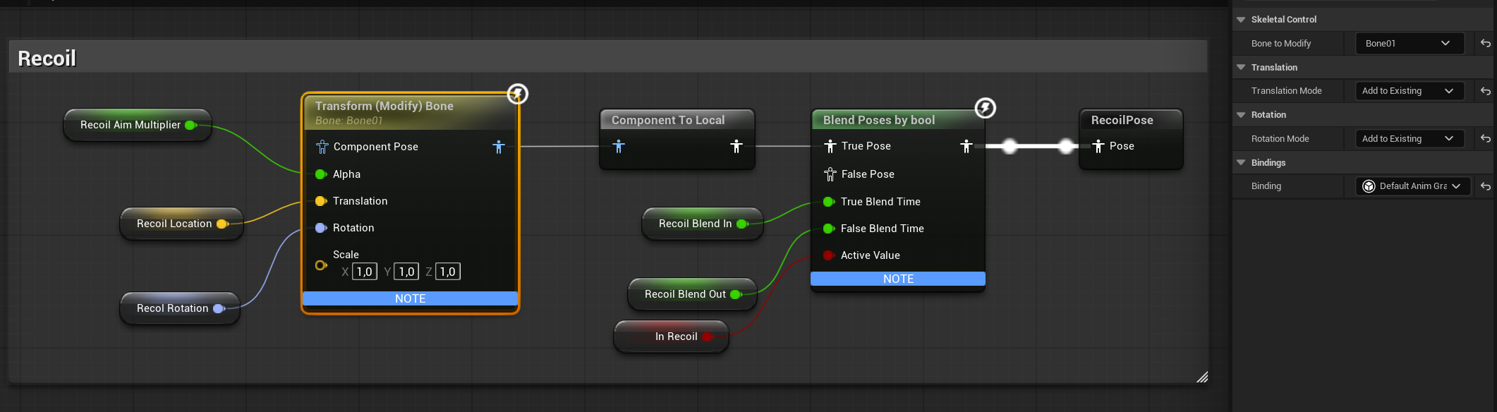1497x412 pixels.
Task: Reset Bone to Modify to default
Action: click(x=1485, y=44)
